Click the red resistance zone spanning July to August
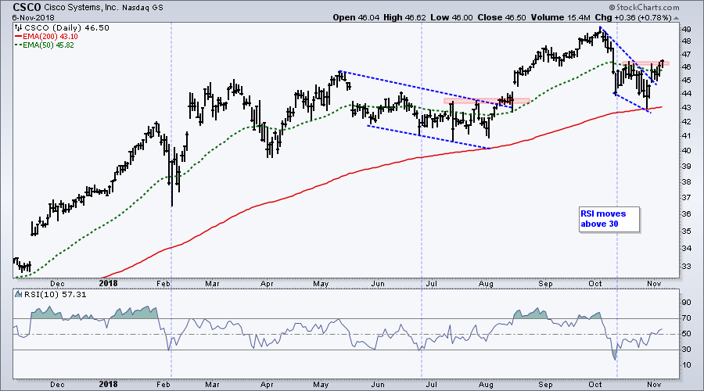Image resolution: width=704 pixels, height=391 pixels. coord(487,101)
